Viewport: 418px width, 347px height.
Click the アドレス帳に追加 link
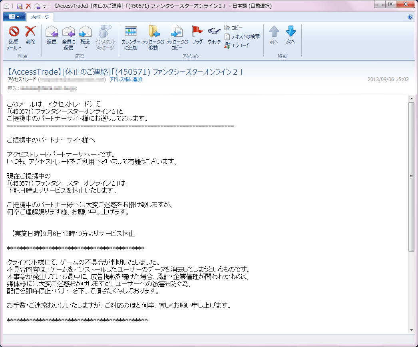pyautogui.click(x=126, y=79)
